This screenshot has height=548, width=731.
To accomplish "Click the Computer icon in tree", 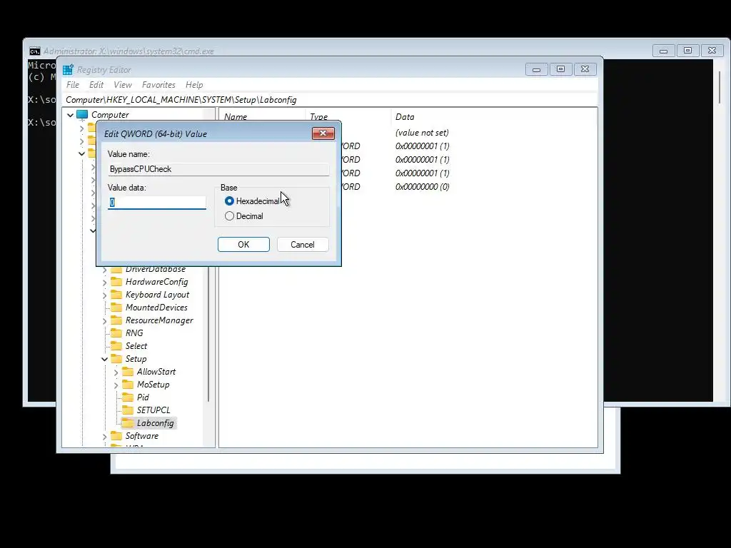I will coord(83,114).
